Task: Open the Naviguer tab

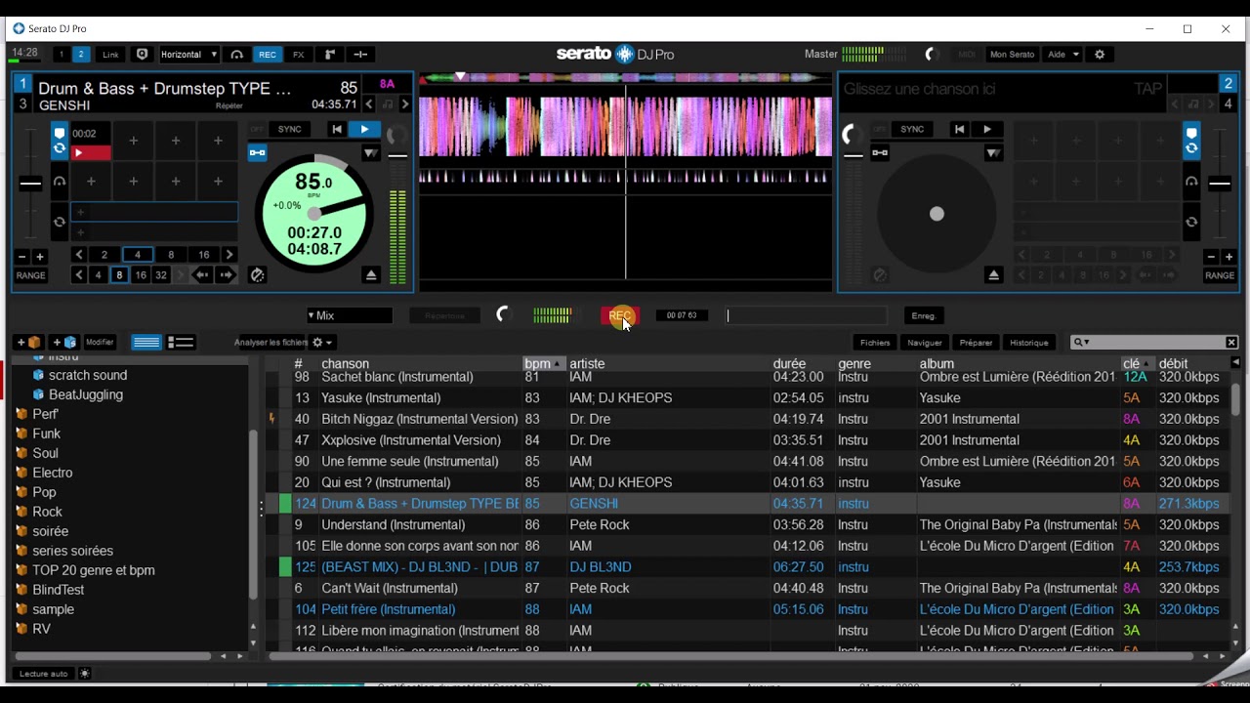Action: coord(925,343)
